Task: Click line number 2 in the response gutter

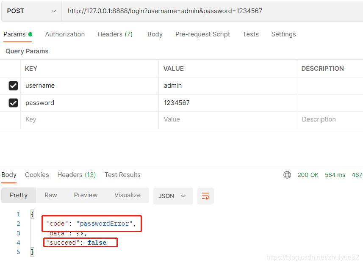Action: pyautogui.click(x=18, y=224)
